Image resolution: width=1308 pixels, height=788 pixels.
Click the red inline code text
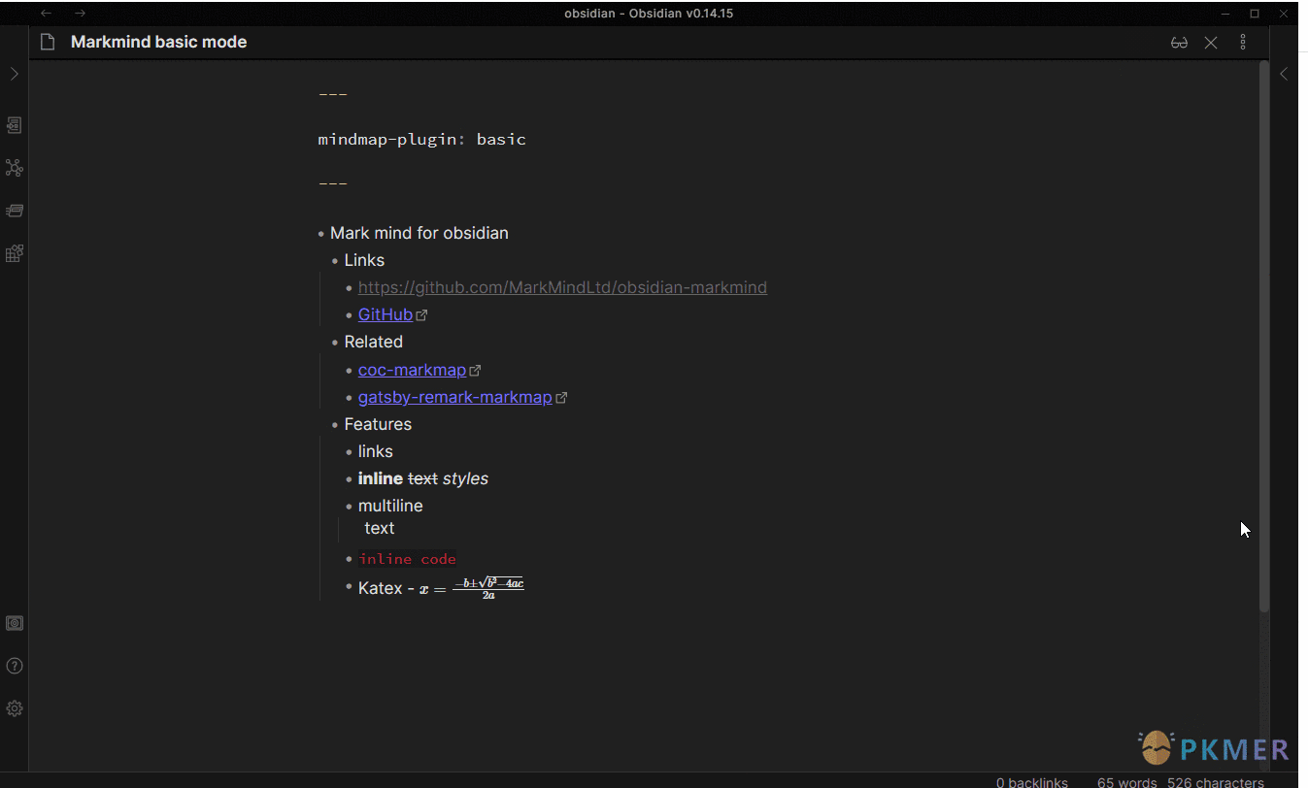point(407,559)
